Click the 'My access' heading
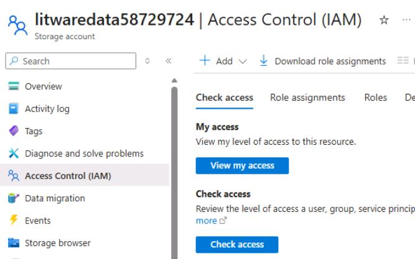The height and width of the screenshot is (259, 415). coord(217,127)
